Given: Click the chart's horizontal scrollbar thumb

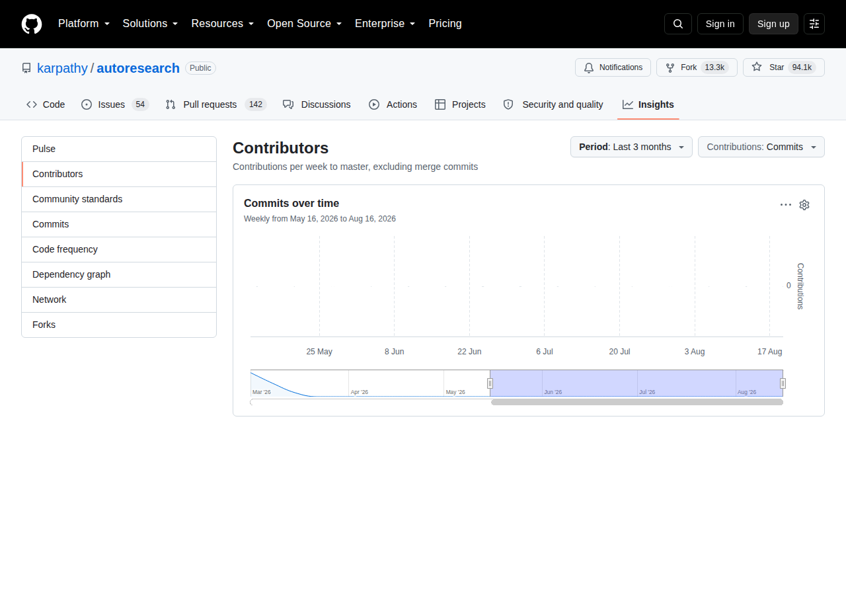Looking at the screenshot, I should click(637, 402).
